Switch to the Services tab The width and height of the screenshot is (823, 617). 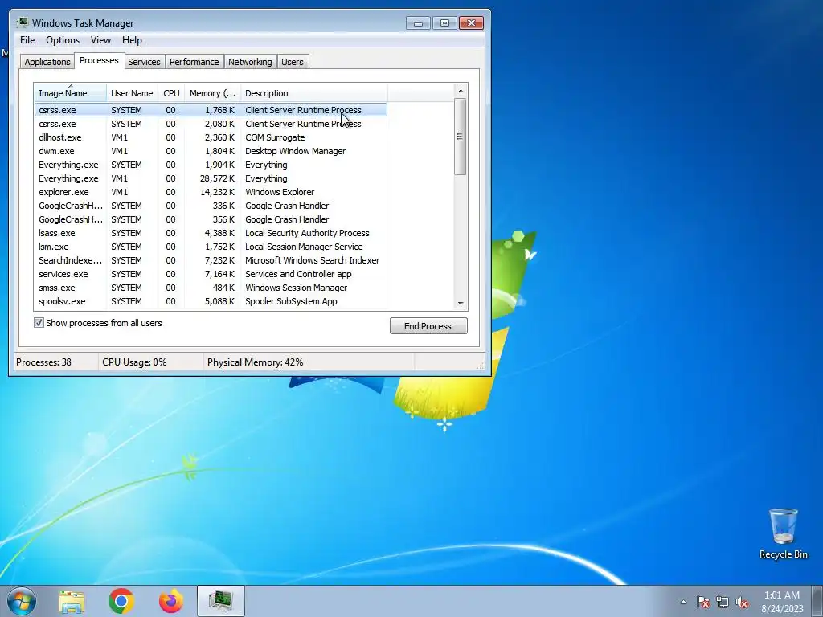pos(144,62)
